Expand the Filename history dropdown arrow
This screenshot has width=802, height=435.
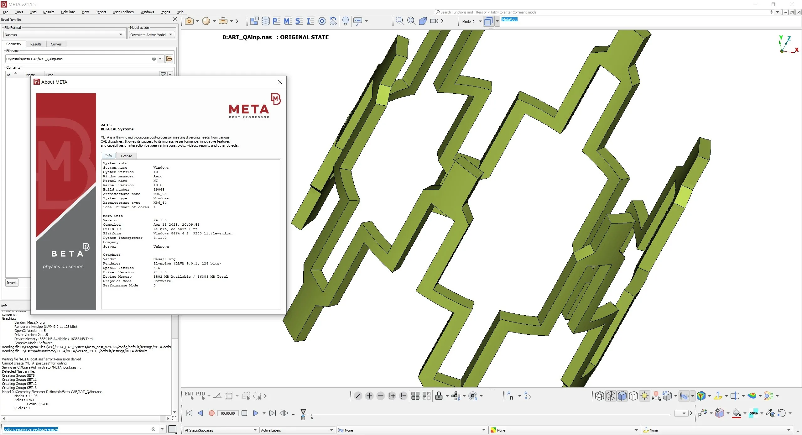160,59
